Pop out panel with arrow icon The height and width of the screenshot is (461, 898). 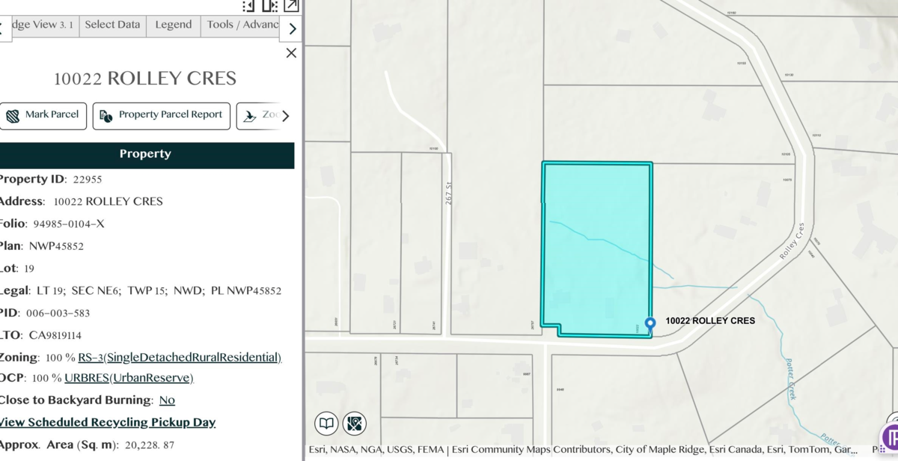tap(291, 6)
